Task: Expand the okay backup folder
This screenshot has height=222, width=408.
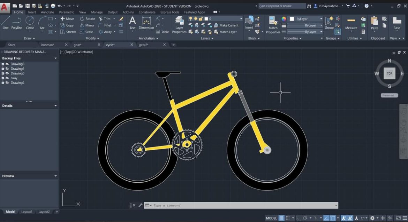Action: point(3,78)
